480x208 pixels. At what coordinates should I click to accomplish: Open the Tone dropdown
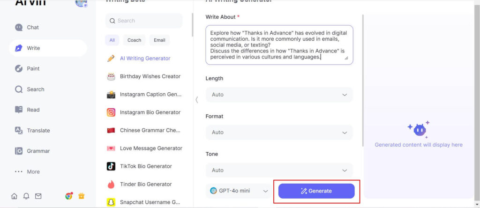click(x=279, y=170)
